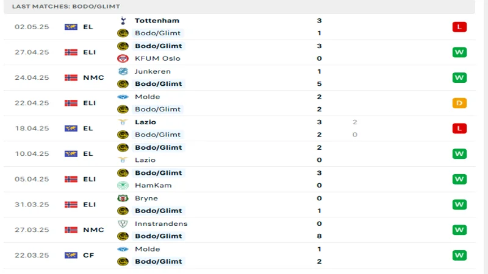Open the Tottenham team link
Viewport: 488px width, 274px height.
coord(157,21)
